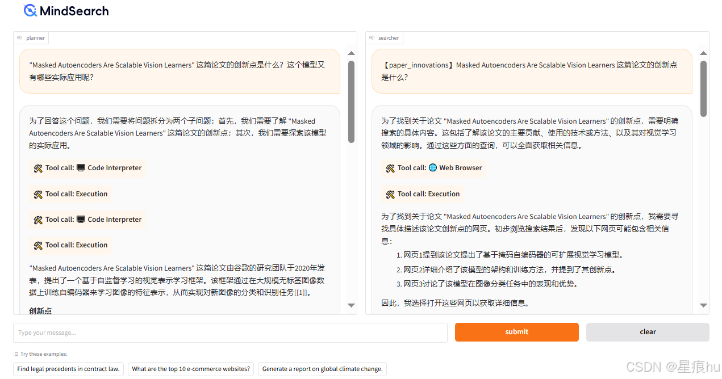The height and width of the screenshot is (379, 722).
Task: Expand planner's second Code Interpreter tool call
Action: [87, 220]
